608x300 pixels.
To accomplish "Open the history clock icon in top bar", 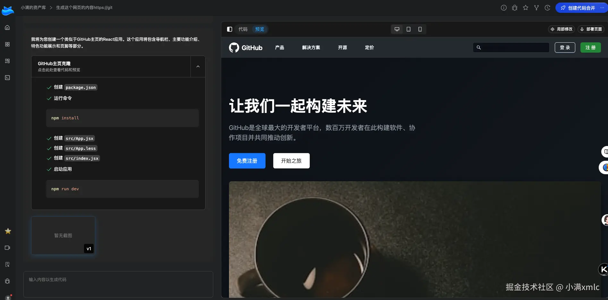I will (547, 8).
